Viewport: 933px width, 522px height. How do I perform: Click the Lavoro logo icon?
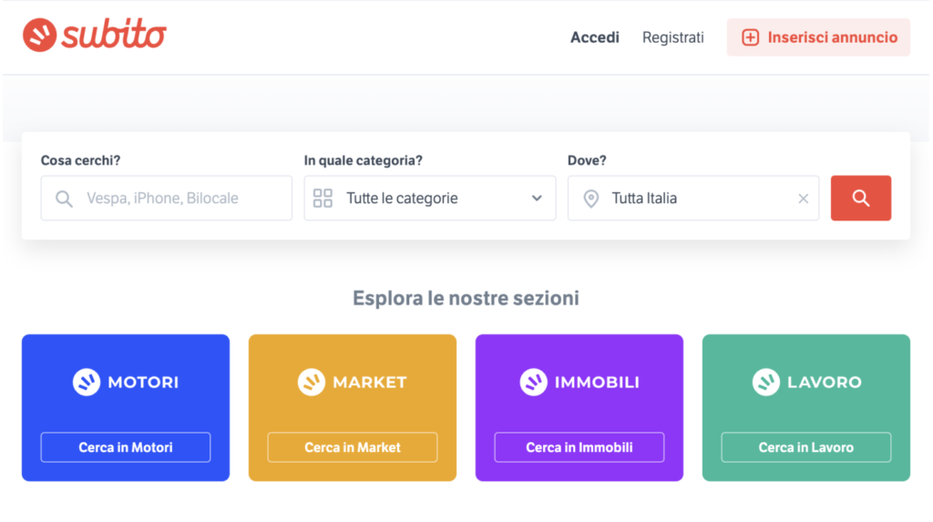coord(765,382)
